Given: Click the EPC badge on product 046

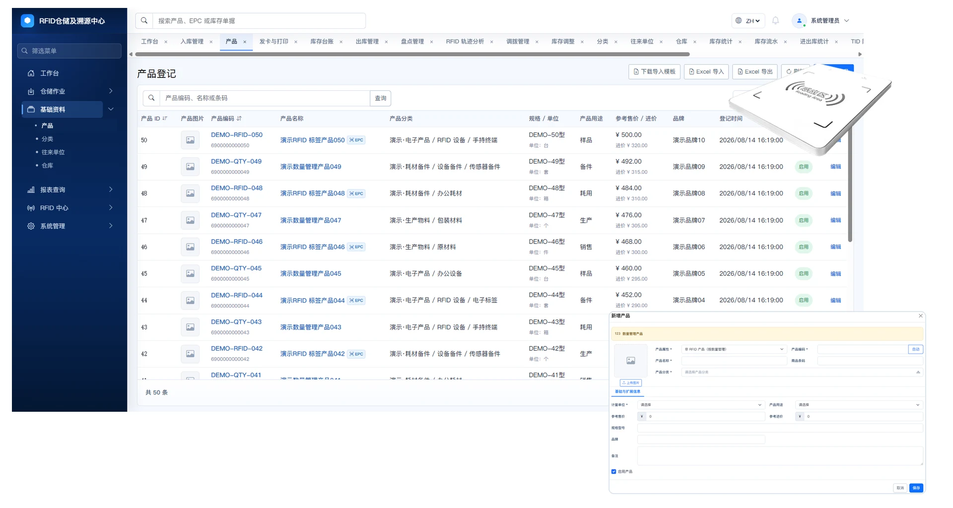Looking at the screenshot, I should (x=356, y=247).
